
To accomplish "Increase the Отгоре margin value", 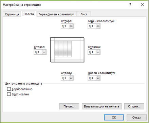I will click(x=71, y=25).
